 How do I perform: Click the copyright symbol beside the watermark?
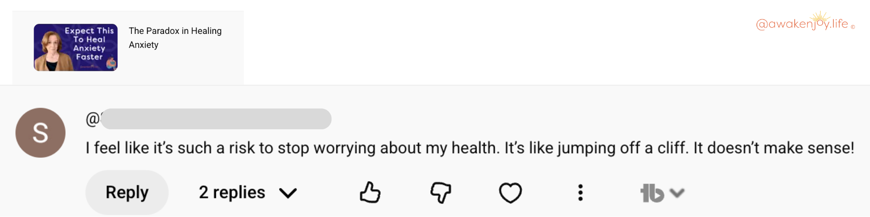(x=853, y=27)
